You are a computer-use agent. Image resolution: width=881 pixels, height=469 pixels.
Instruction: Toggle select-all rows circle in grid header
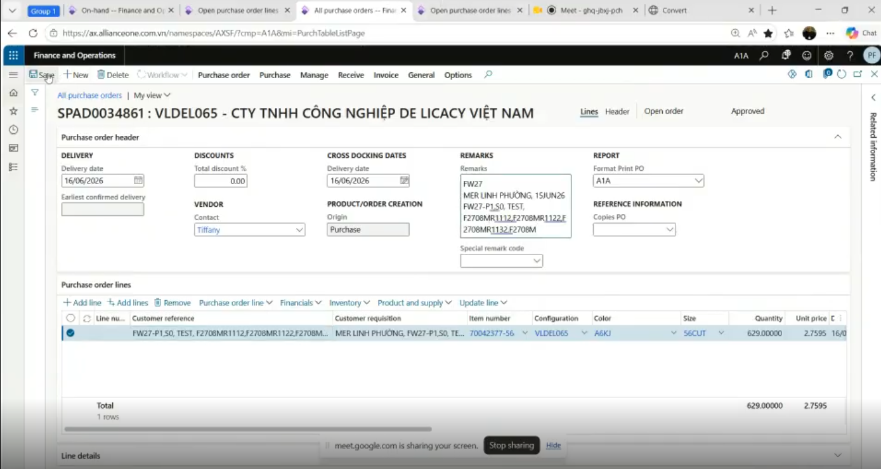tap(70, 319)
